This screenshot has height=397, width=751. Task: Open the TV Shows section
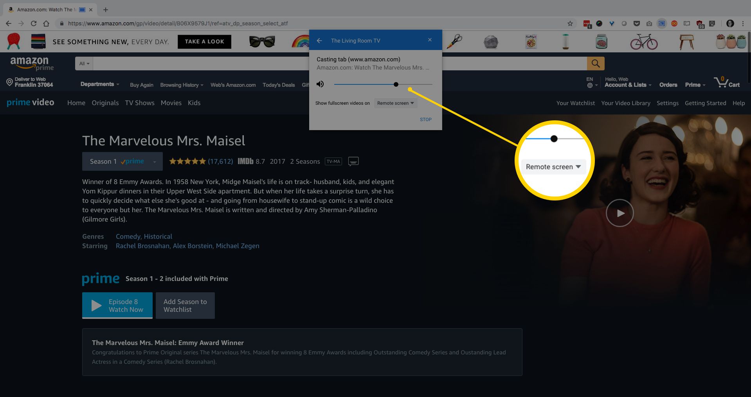coord(140,103)
